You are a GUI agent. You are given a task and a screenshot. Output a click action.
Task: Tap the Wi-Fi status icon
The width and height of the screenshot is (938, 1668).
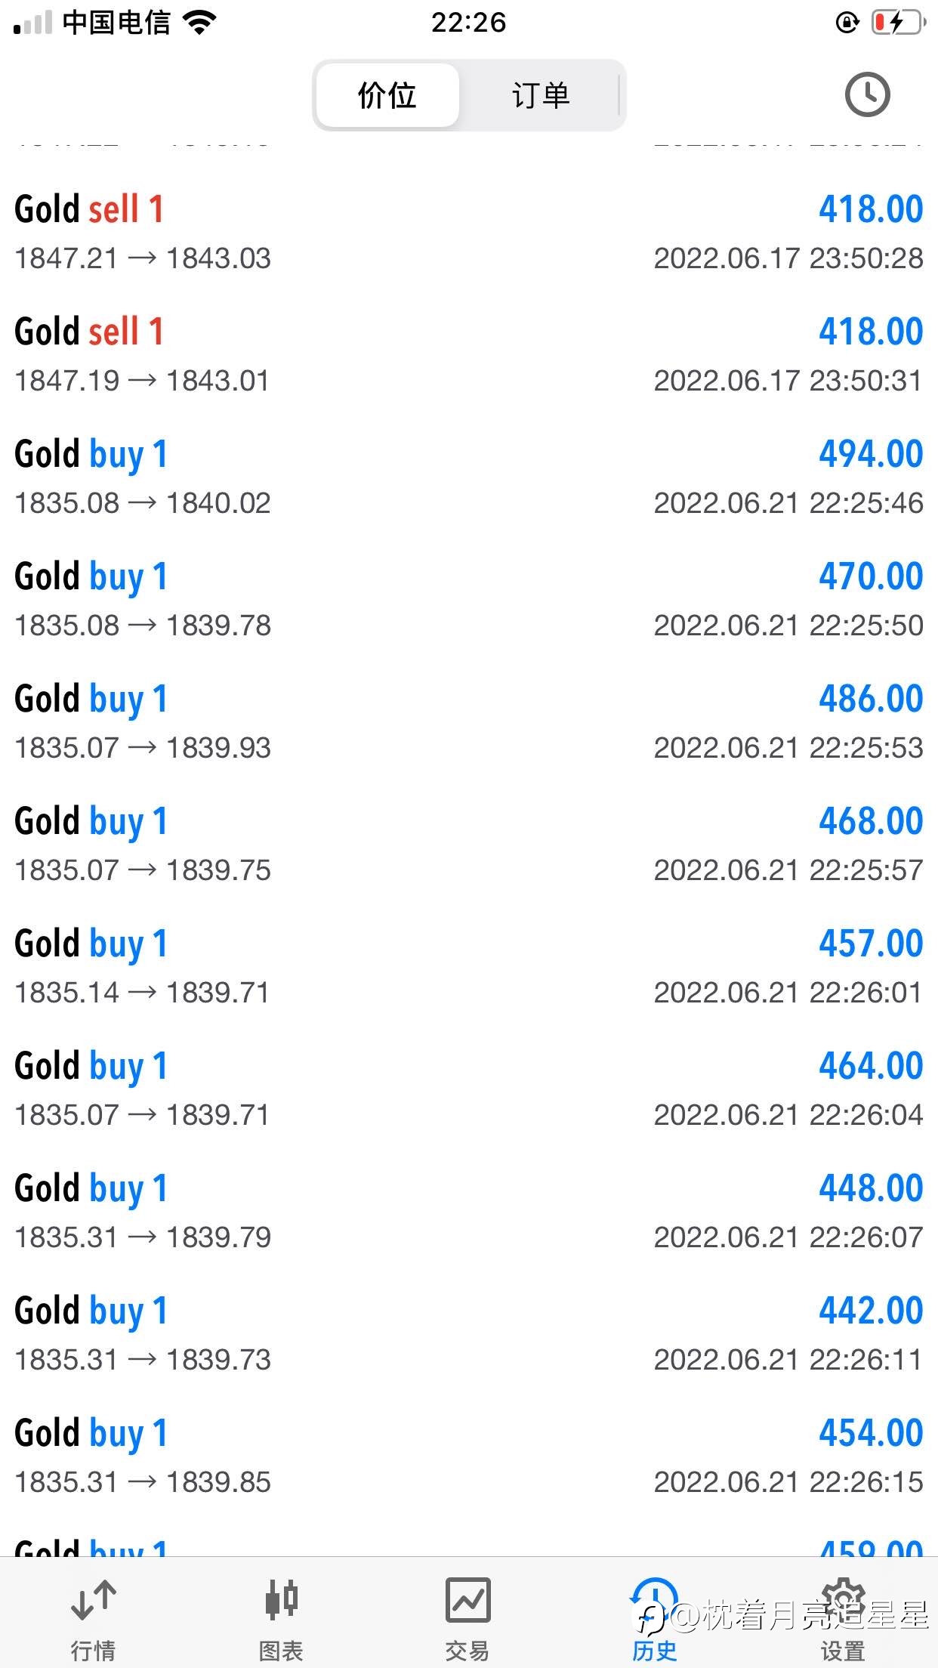199,23
